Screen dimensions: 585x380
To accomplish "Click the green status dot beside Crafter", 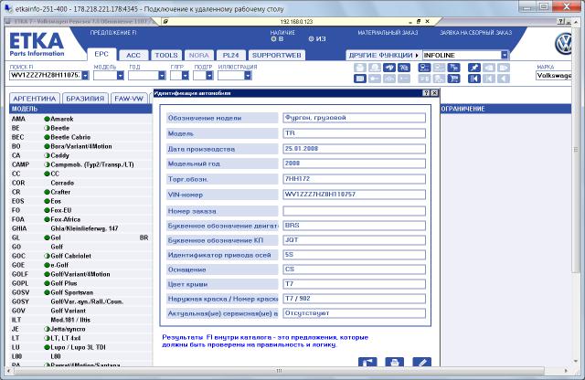I will pos(47,192).
